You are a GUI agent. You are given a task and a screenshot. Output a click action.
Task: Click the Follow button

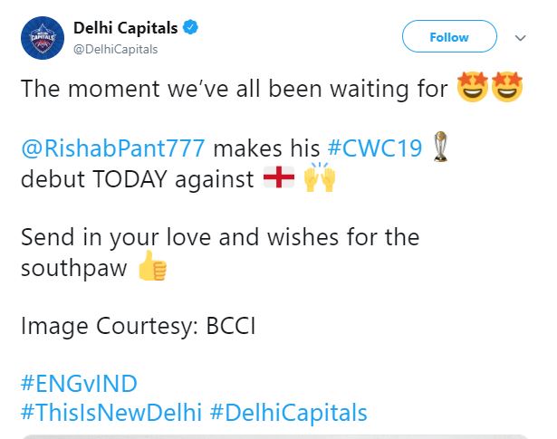pyautogui.click(x=449, y=37)
